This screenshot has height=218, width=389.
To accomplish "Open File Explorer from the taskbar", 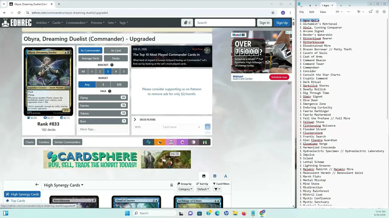I will [x=236, y=213].
